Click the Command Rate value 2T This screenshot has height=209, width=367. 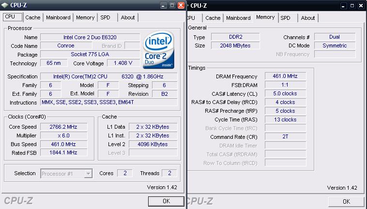285,136
